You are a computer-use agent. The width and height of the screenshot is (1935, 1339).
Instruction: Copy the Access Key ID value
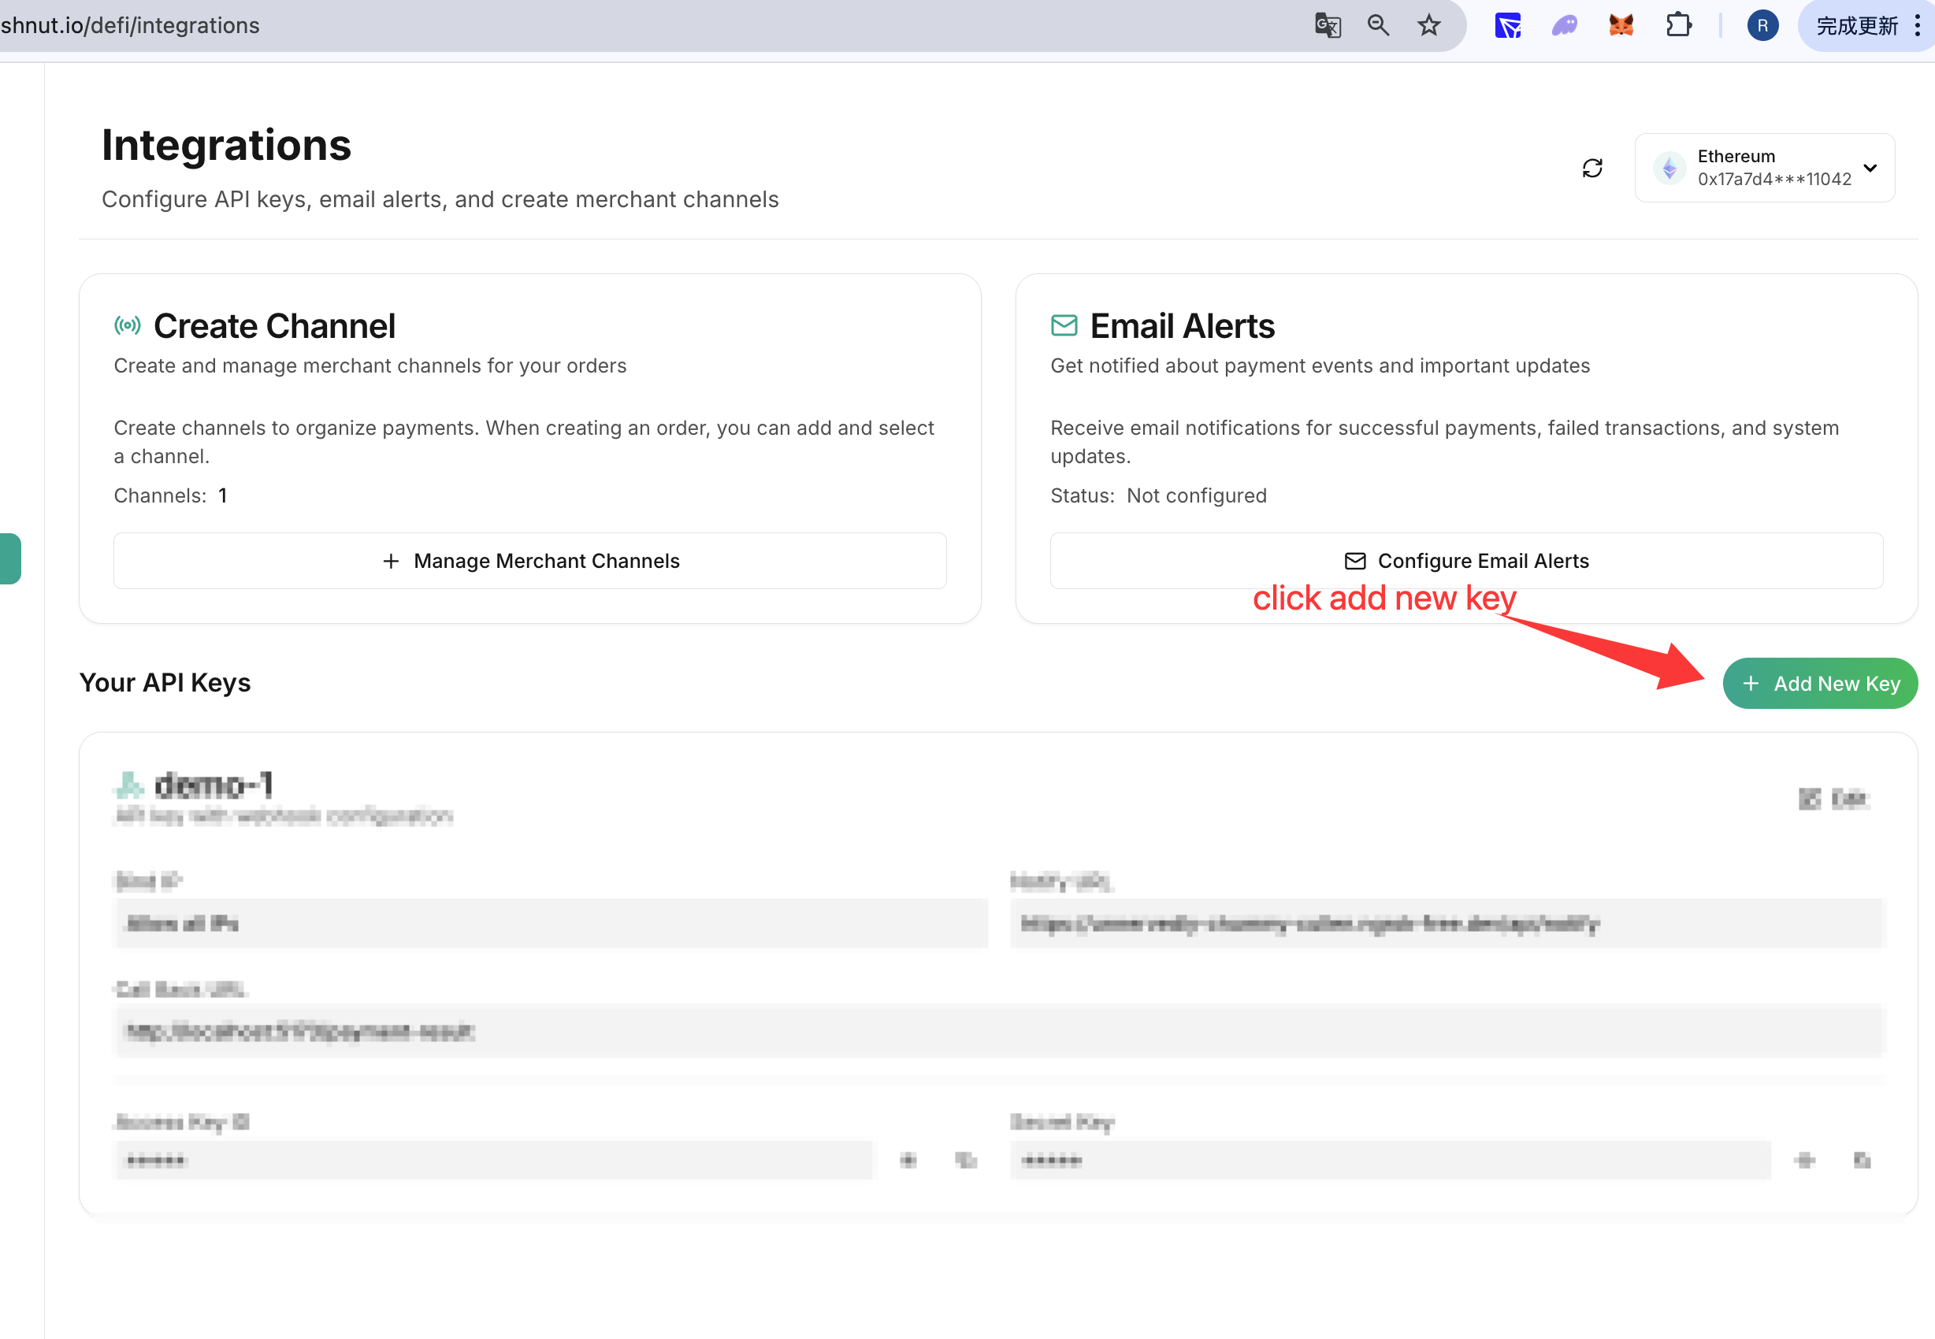click(966, 1161)
